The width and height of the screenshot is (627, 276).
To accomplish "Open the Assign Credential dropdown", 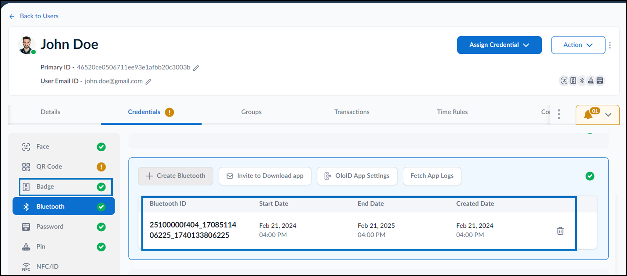I will [499, 45].
